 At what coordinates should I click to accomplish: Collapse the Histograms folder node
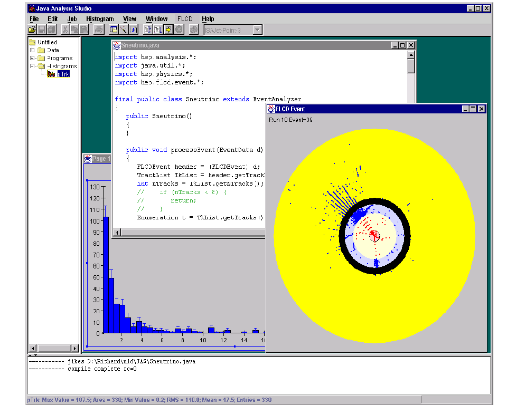[x=33, y=66]
